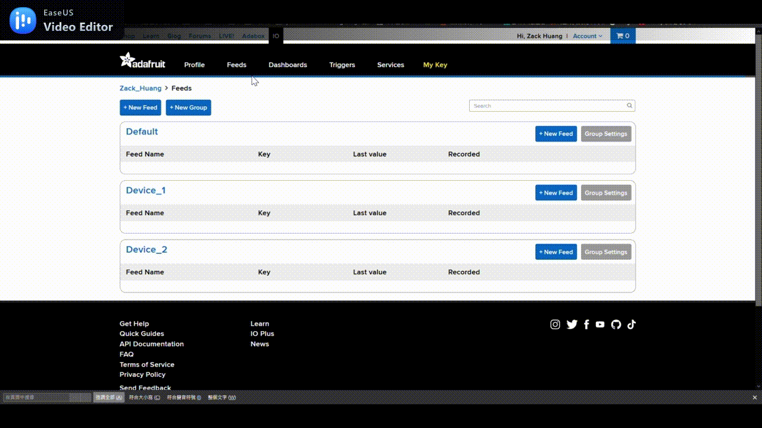Click Recorded header in Default group
Viewport: 762px width, 428px height.
pos(464,154)
